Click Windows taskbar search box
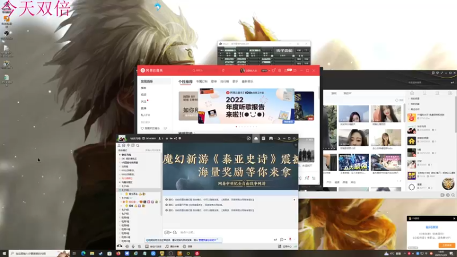Screen dimensions: 457x257 (39, 254)
